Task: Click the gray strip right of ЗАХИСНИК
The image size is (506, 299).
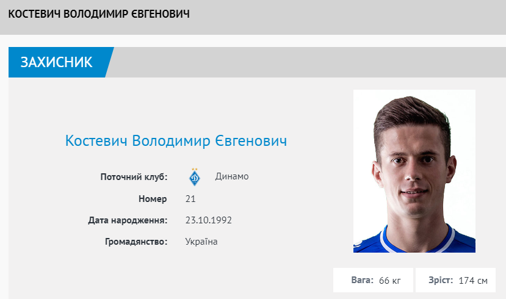Action: point(305,62)
